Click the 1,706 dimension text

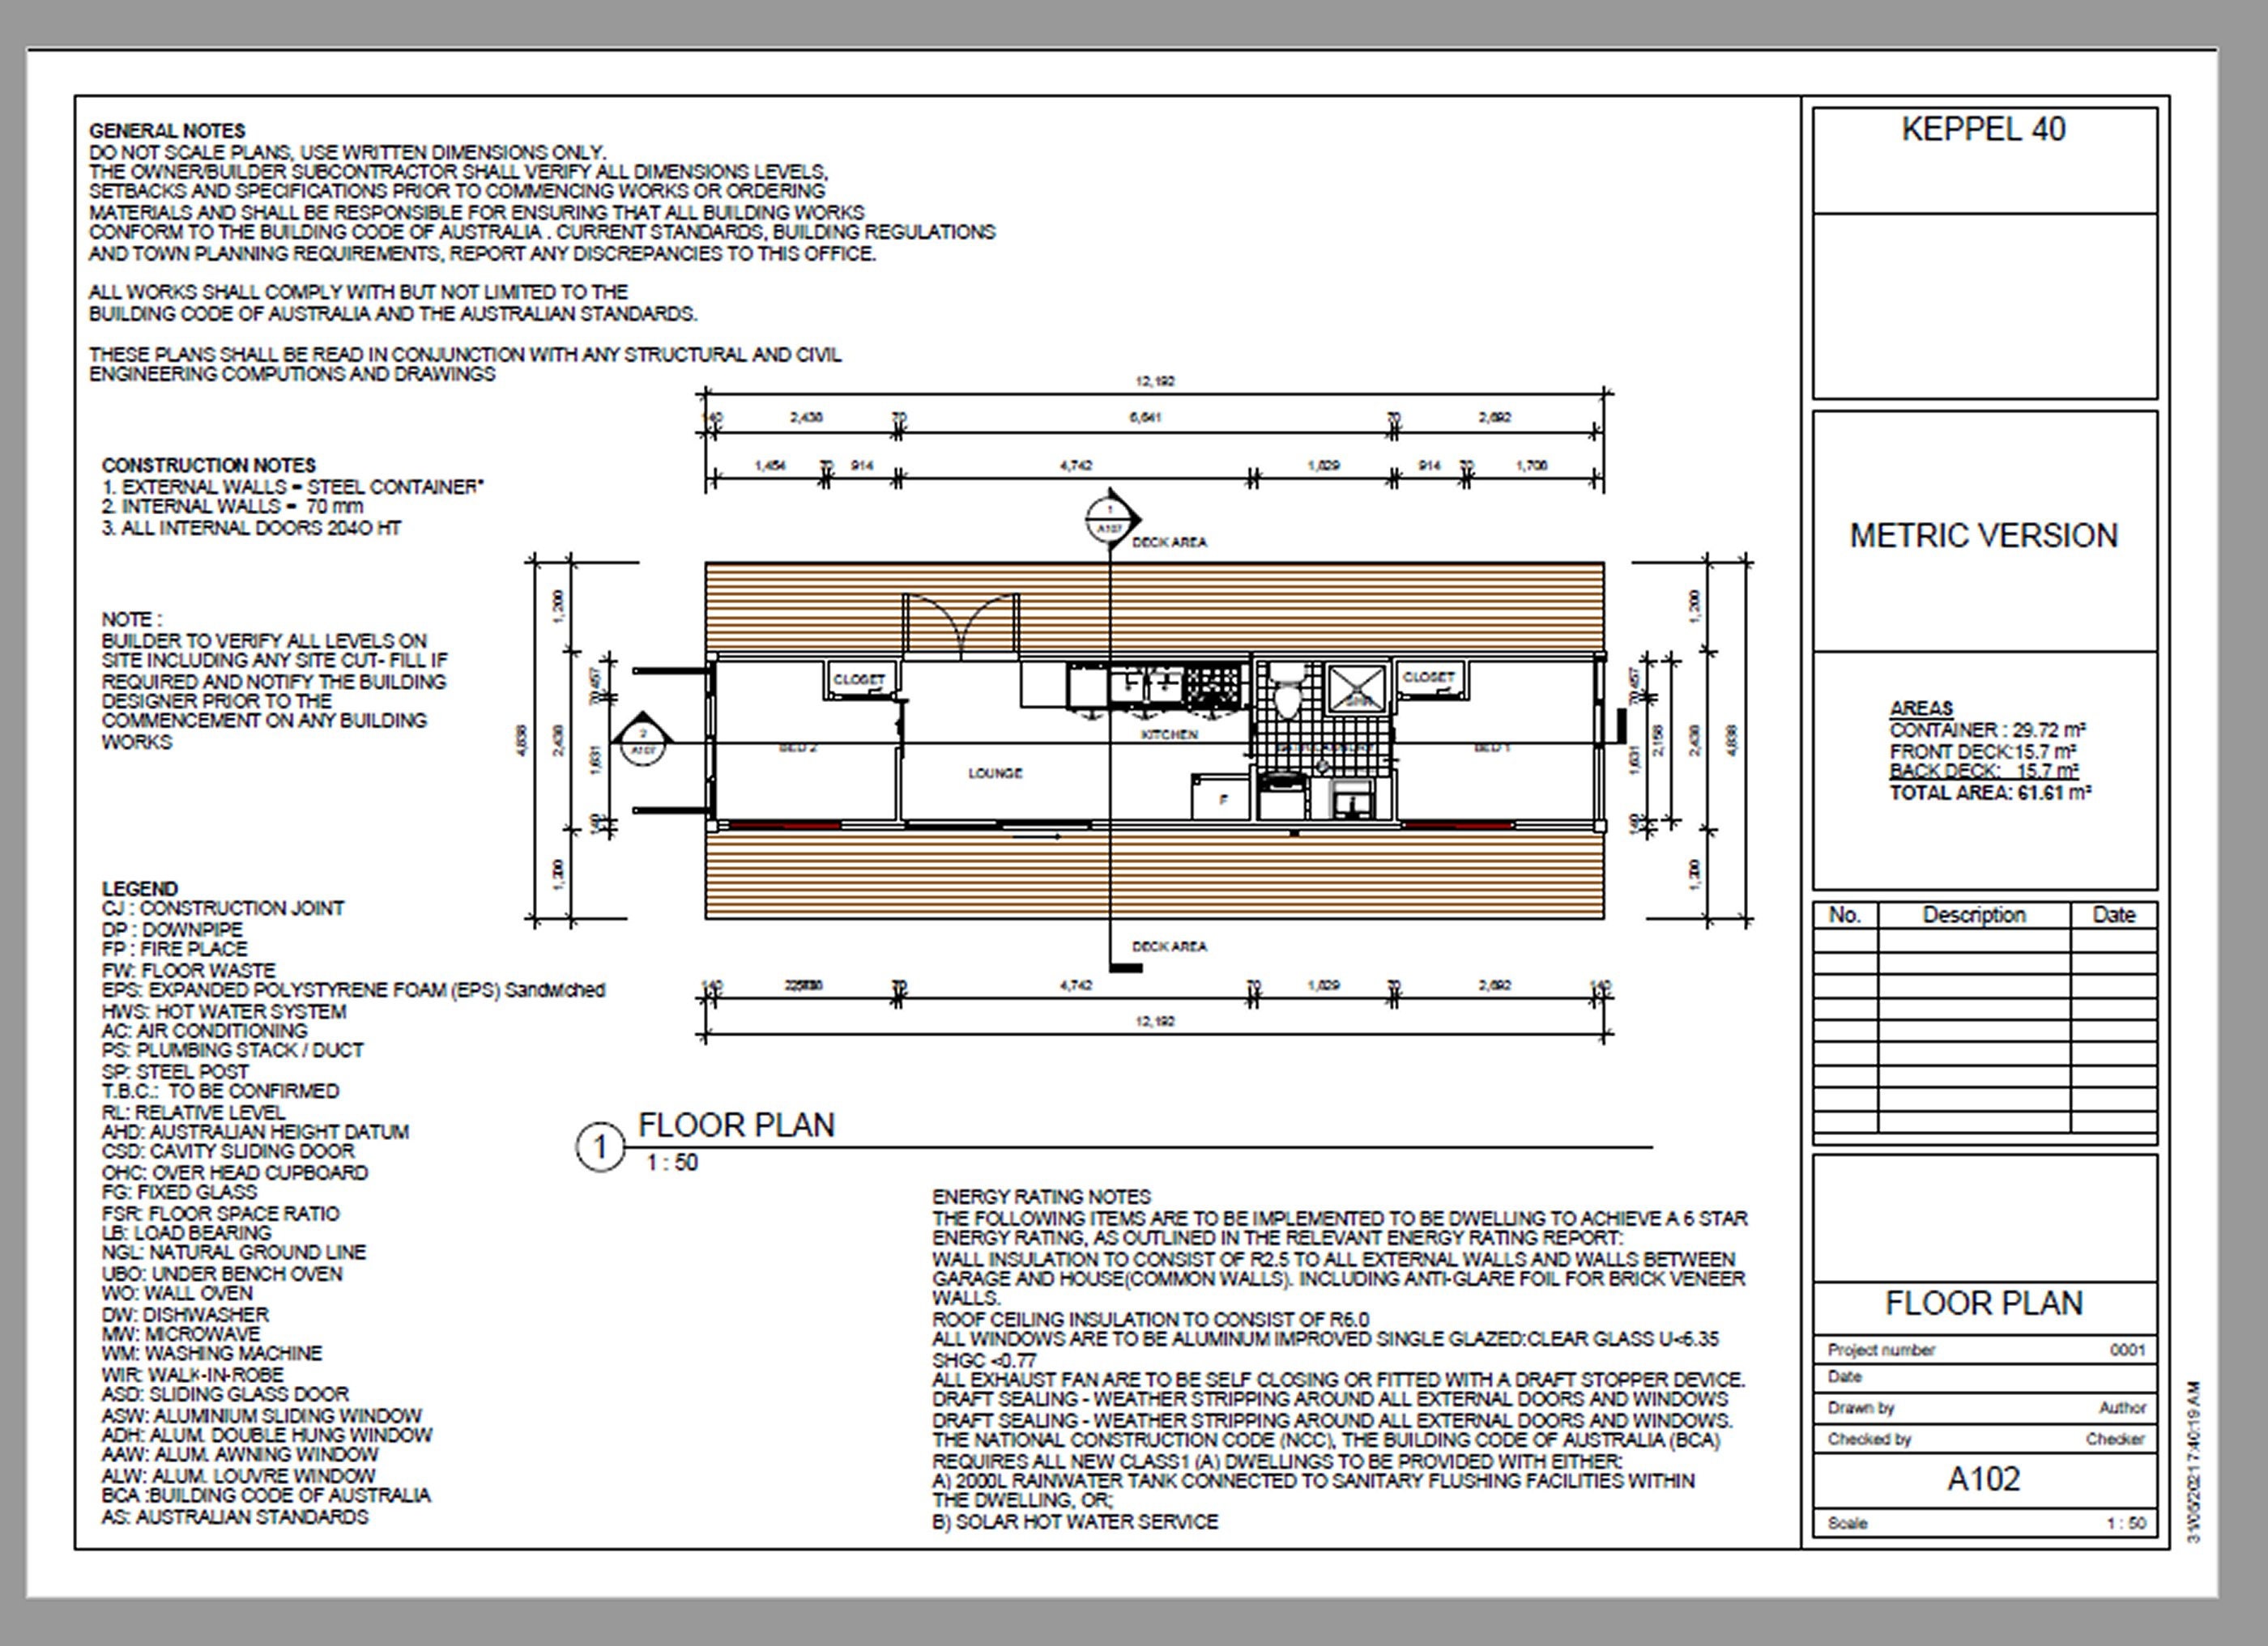1531,465
